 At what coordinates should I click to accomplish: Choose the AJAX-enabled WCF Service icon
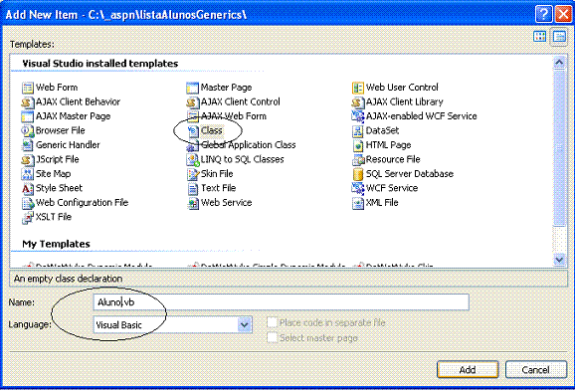pyautogui.click(x=358, y=116)
